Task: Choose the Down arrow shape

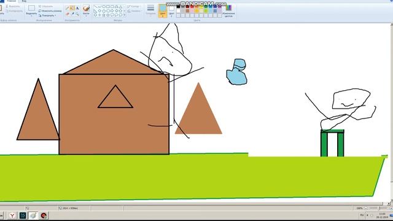Action: click(x=96, y=15)
